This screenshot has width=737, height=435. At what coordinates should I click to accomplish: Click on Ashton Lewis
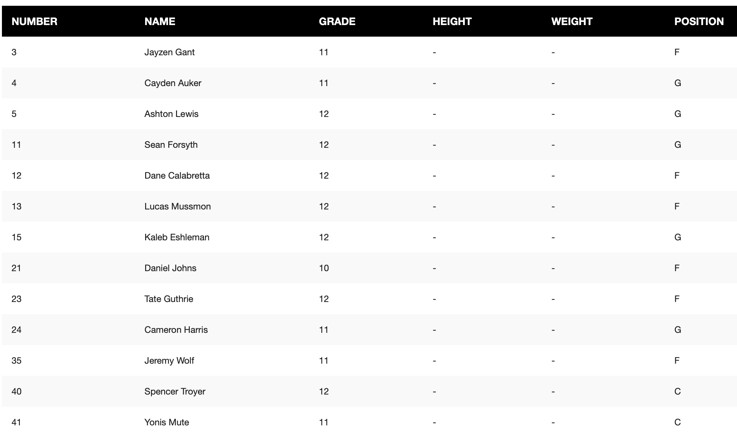pyautogui.click(x=171, y=114)
